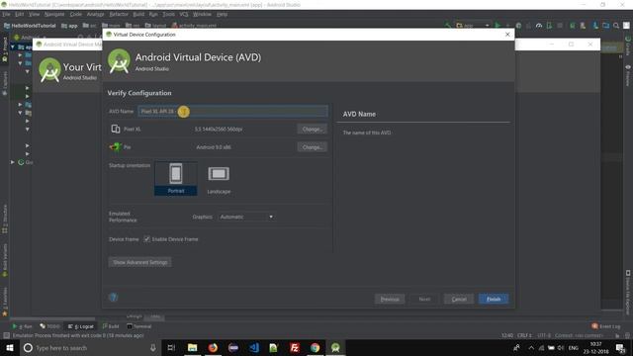Open the Tools menu

tap(169, 14)
